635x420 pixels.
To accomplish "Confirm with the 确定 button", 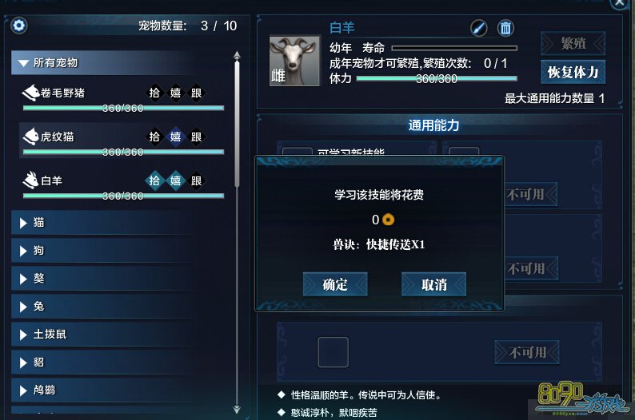I will 335,284.
